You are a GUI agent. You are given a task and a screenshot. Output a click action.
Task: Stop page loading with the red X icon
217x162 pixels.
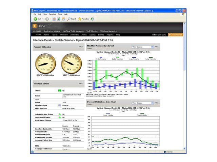54,19
